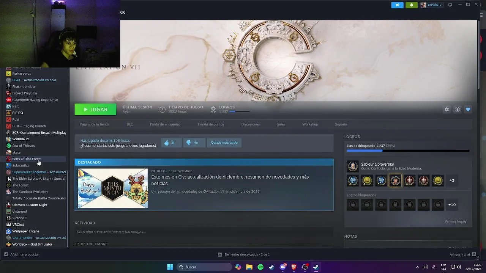Click the highlighted gold-framed achievement icon
Image resolution: width=486 pixels, height=273 pixels.
pyautogui.click(x=395, y=180)
